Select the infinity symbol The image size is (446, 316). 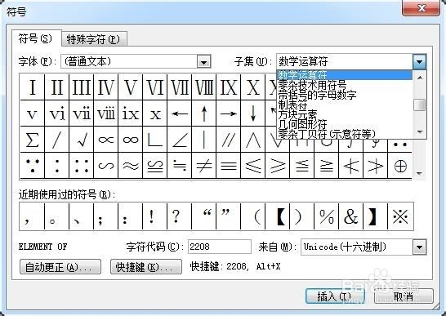pyautogui.click(x=130, y=140)
